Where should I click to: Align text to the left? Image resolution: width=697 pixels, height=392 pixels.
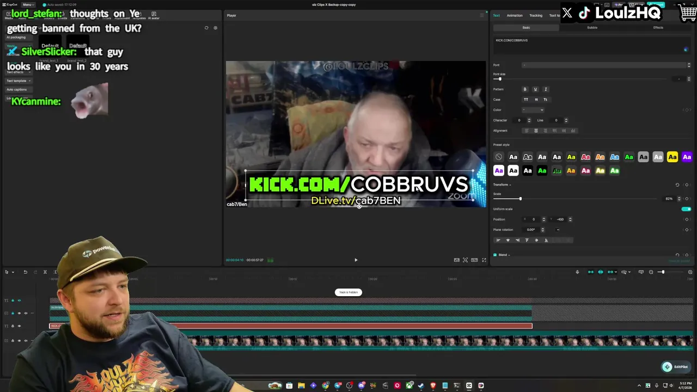tap(526, 131)
